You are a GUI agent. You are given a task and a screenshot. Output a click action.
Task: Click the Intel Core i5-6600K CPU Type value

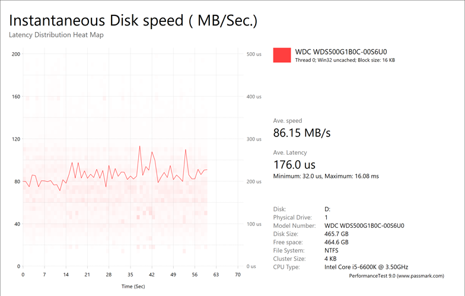tap(367, 267)
